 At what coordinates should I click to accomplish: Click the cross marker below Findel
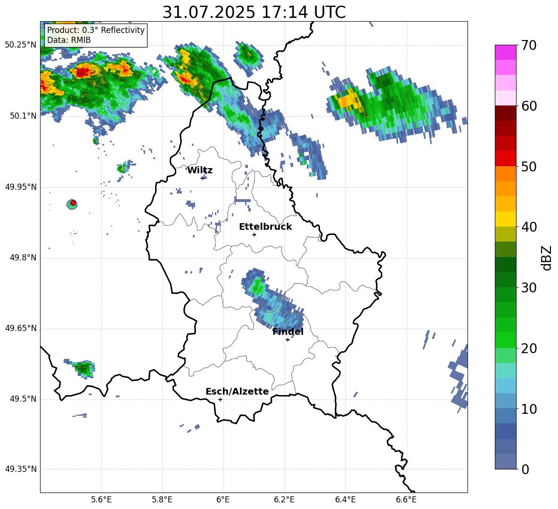tap(287, 340)
